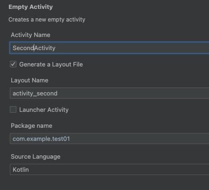Place cursor on 'activity_second' text

coord(35,94)
